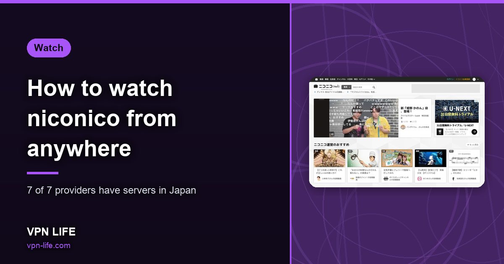Open the #1 フェリー video thumbnail
The width and height of the screenshot is (504, 264).
(397, 158)
